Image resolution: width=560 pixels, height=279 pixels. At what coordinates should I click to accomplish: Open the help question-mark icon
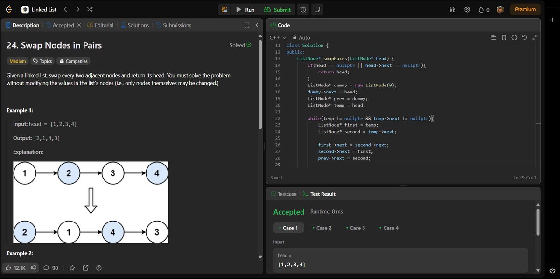click(98, 268)
